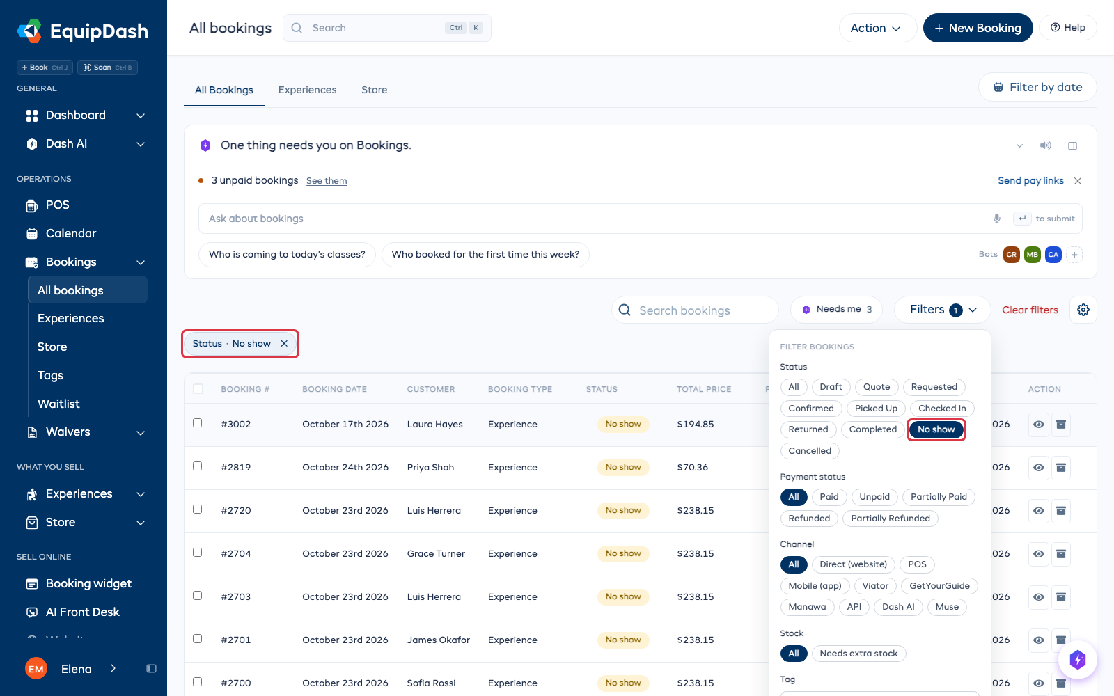
Task: Add a new bot with plus icon
Action: click(x=1074, y=255)
